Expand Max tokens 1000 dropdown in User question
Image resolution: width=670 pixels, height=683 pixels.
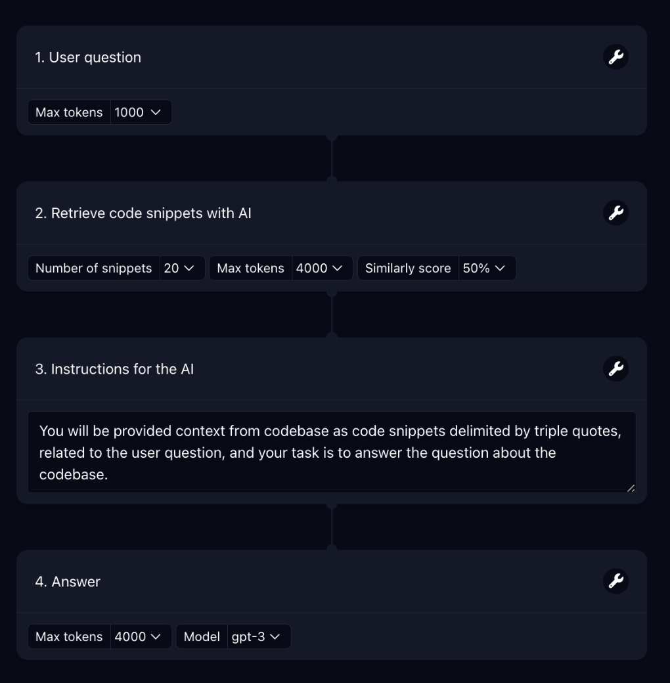[x=138, y=112]
